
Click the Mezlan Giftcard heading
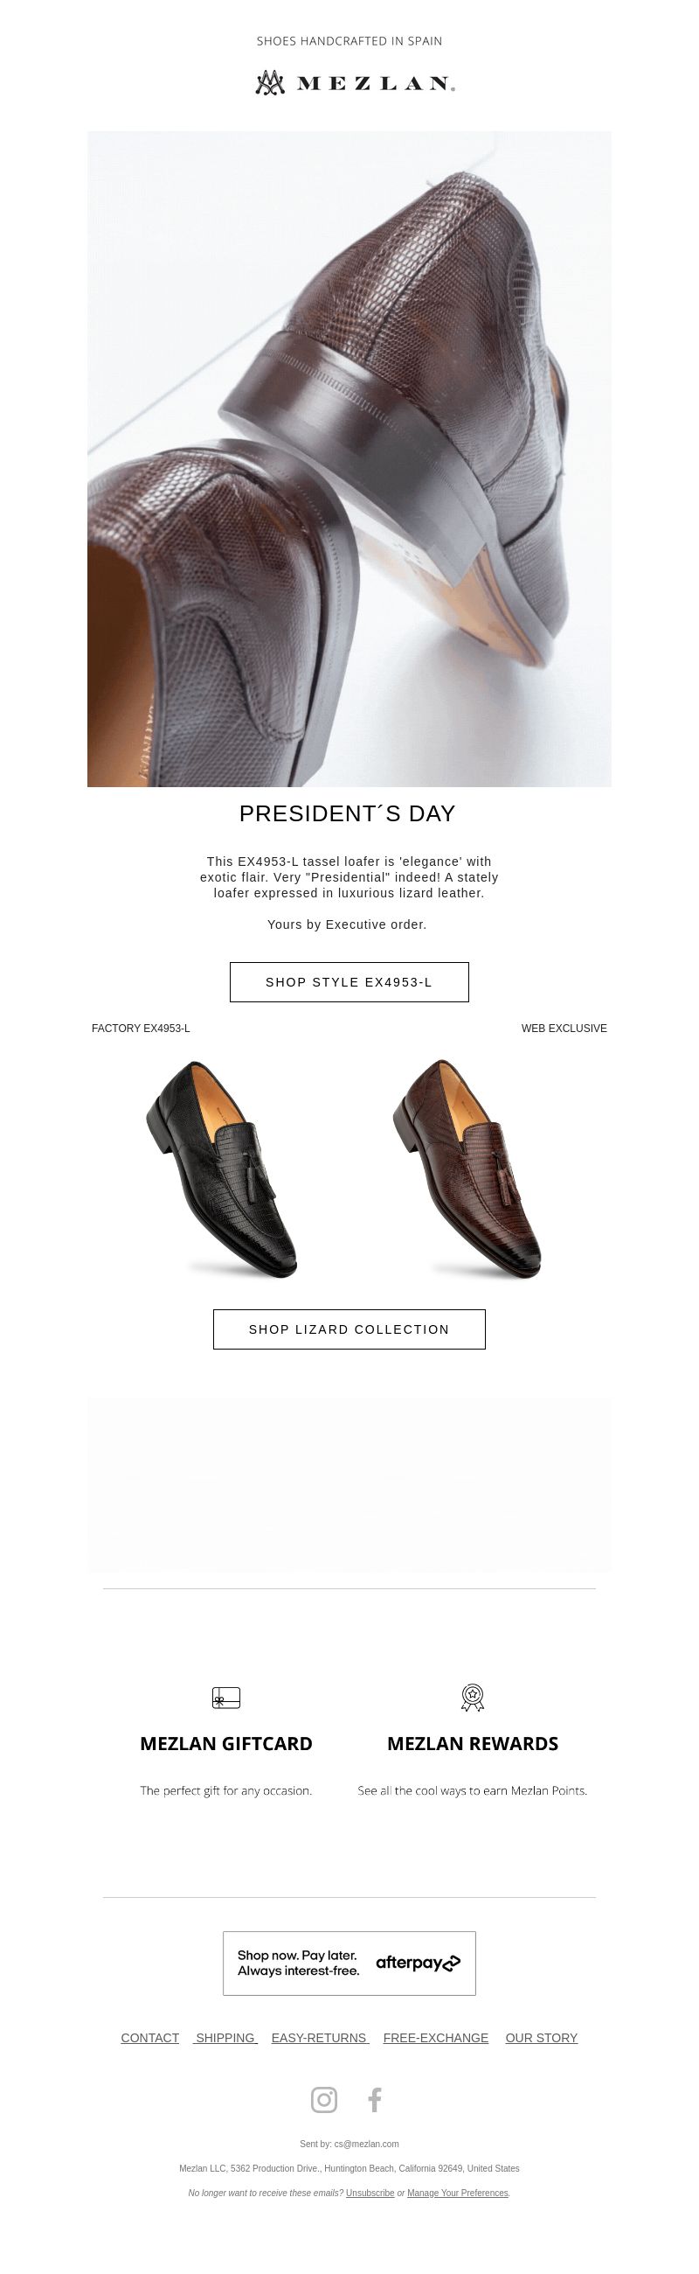click(226, 1743)
